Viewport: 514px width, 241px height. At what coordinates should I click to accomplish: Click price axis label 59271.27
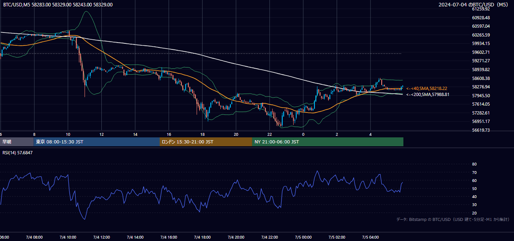(481, 61)
